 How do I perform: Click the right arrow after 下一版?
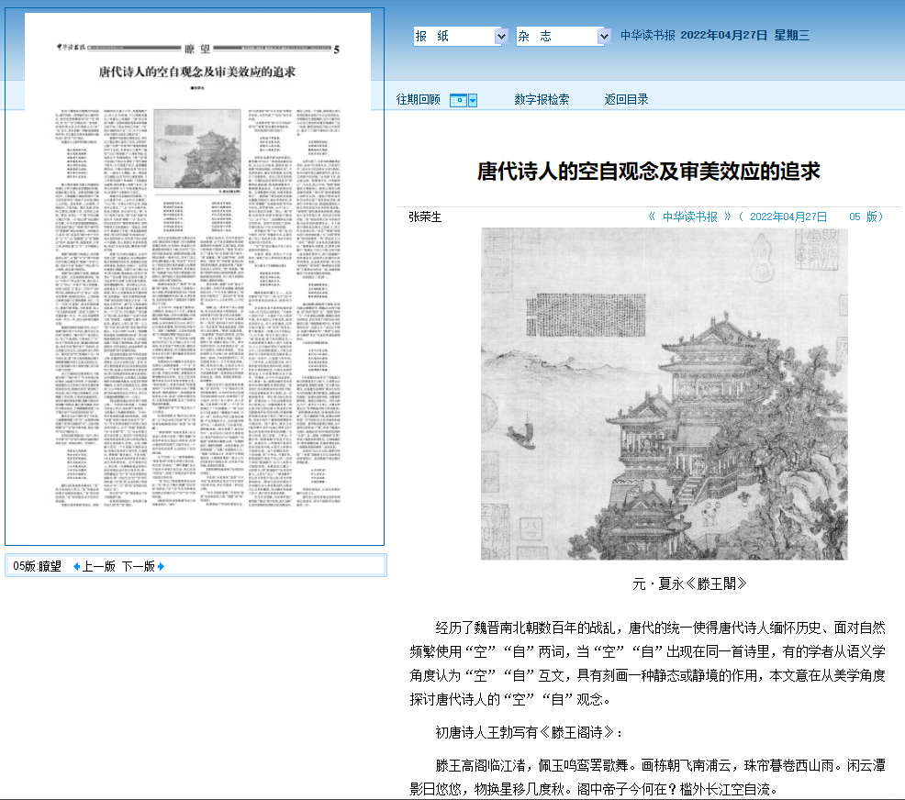click(x=162, y=566)
